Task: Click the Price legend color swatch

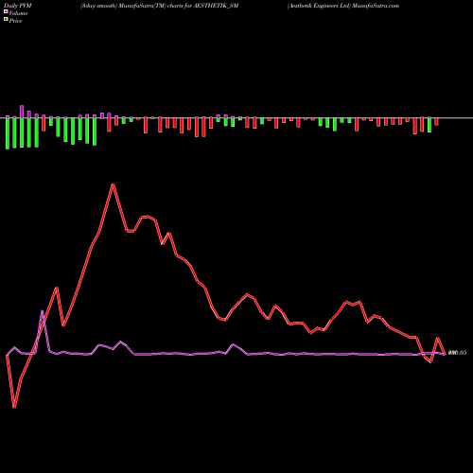Action: 6,20
